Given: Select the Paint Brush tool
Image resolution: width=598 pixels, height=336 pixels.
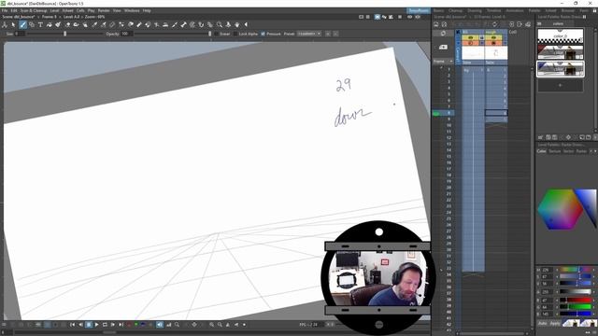Looking at the screenshot, I should pos(58,25).
